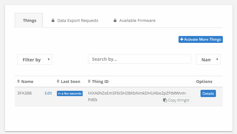Open Details for thing 3FA38B
The image size is (237, 134).
(208, 93)
